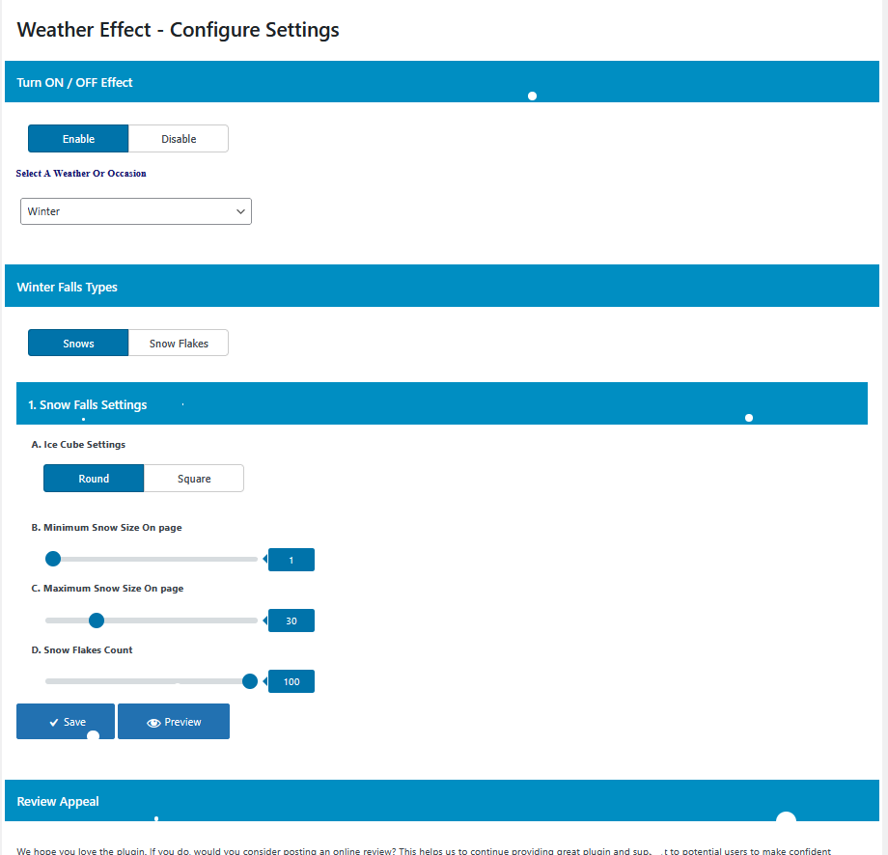Click the minimum snow size value box showing 1

click(x=291, y=560)
